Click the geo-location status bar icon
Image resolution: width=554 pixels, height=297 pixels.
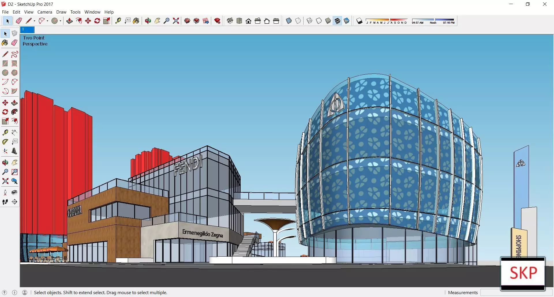tap(4, 292)
